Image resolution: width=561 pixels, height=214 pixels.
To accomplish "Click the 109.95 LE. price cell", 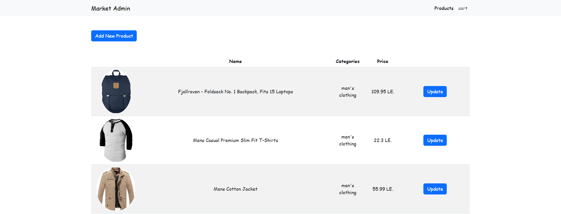I will (x=383, y=92).
